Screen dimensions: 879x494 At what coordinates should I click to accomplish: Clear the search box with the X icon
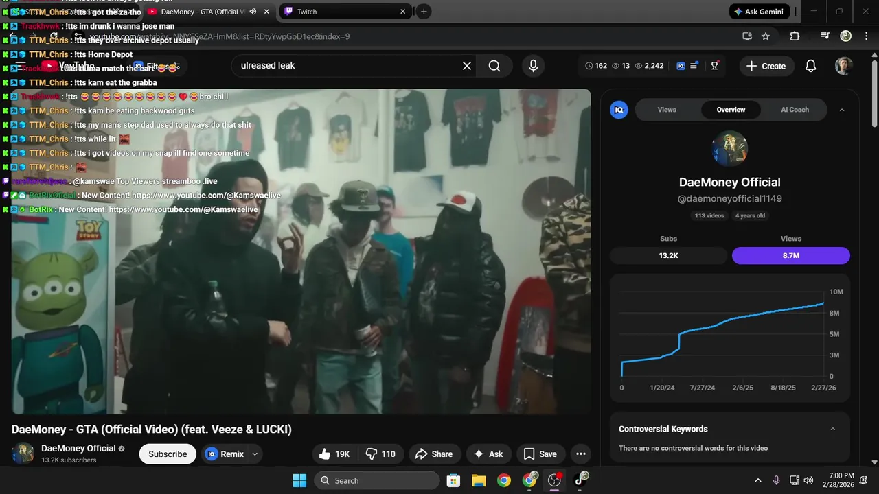click(467, 66)
